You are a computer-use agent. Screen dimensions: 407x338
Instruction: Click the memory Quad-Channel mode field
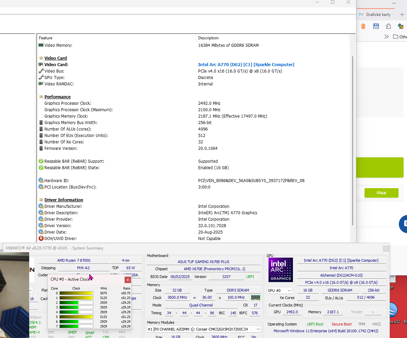(201, 305)
